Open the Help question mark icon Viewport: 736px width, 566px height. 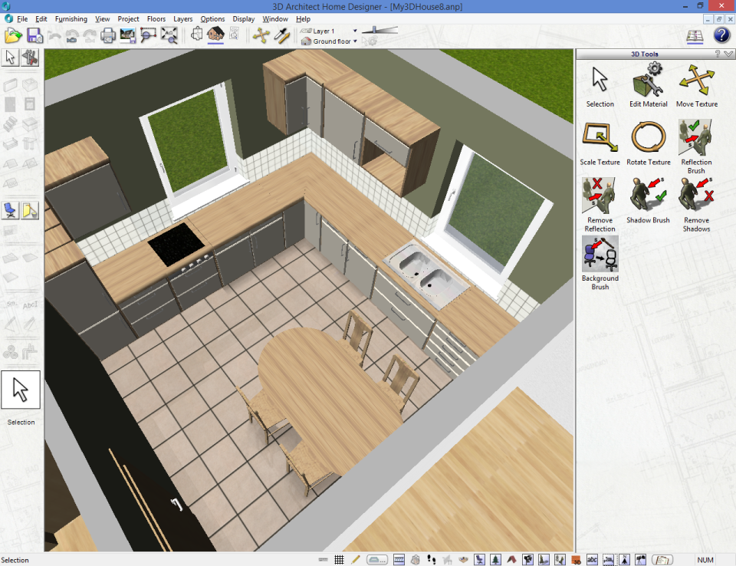[721, 35]
